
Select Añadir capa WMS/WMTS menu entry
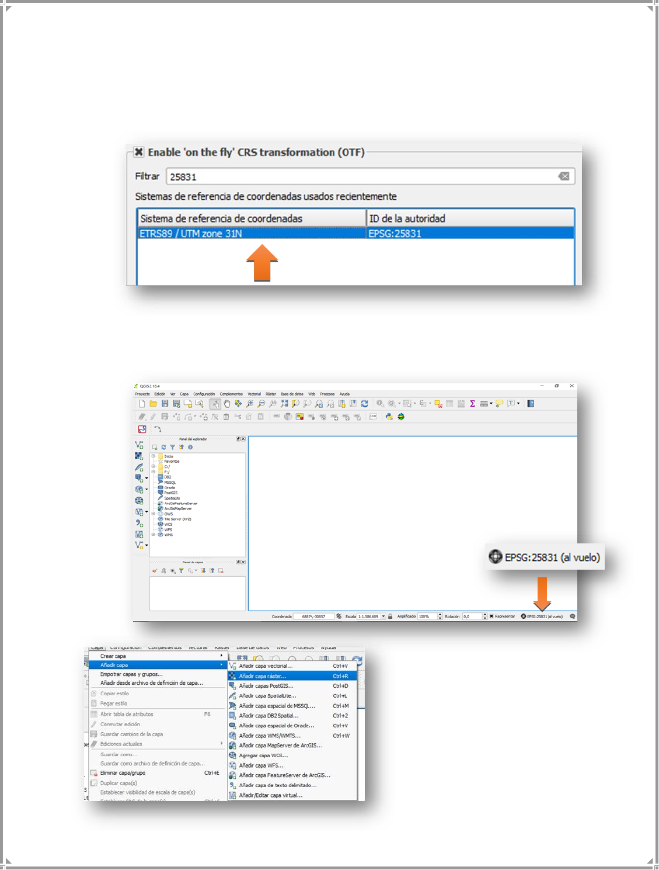point(292,736)
